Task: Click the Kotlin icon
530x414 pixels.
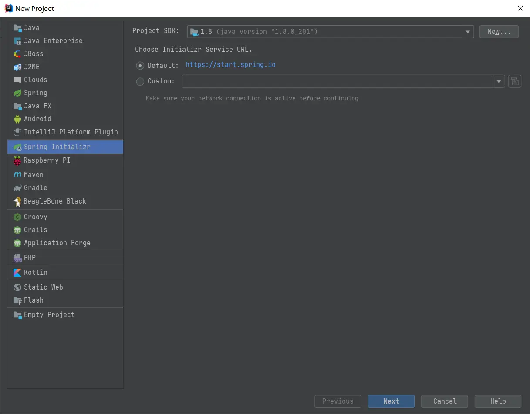Action: click(17, 273)
